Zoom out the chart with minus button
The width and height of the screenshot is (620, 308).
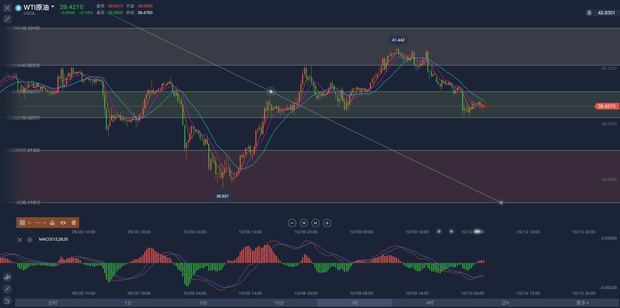coord(292,223)
